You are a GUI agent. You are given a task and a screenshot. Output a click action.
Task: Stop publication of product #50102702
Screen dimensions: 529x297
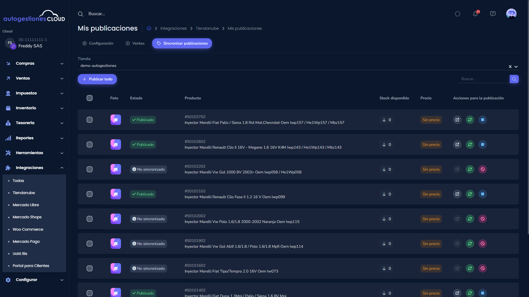click(483, 120)
